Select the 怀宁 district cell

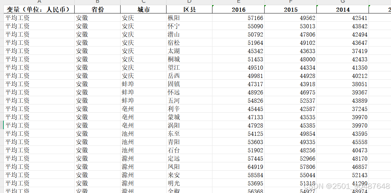tap(189, 26)
